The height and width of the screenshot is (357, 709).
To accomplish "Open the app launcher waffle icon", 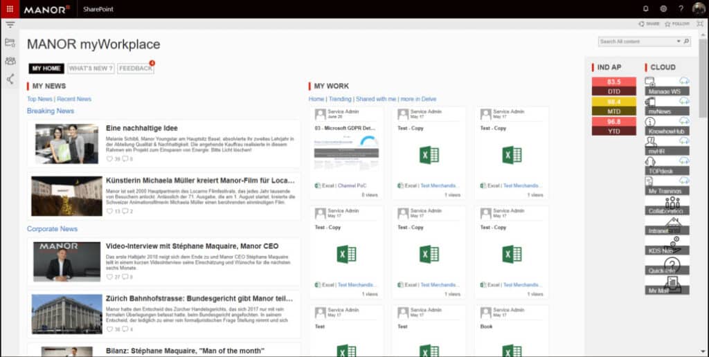I will (x=9, y=9).
